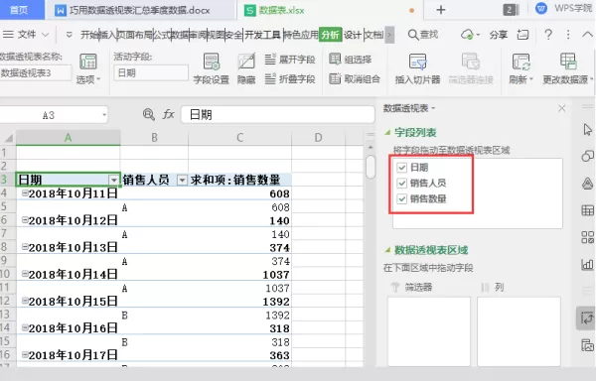Collapse the 字段列表 section

387,132
